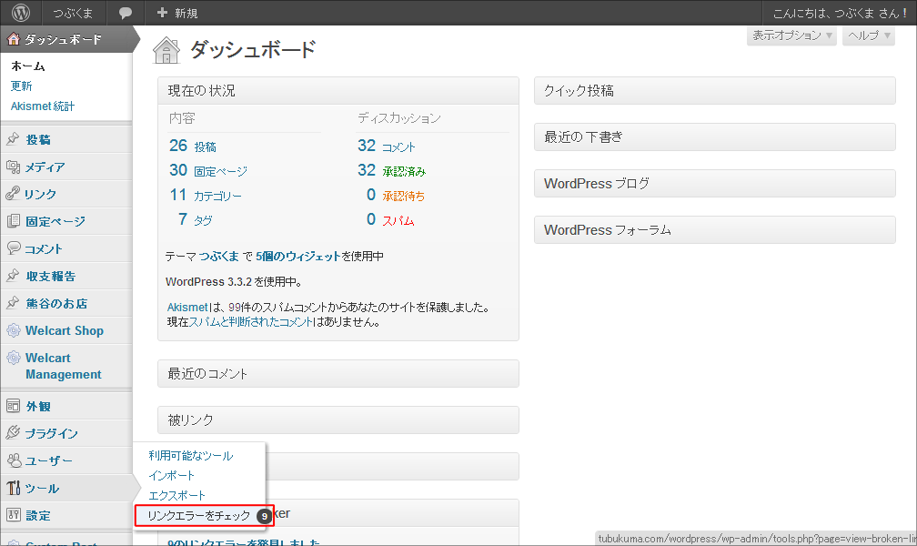Select 利用可能なツール in the tools flyout
The image size is (917, 546).
pyautogui.click(x=191, y=455)
